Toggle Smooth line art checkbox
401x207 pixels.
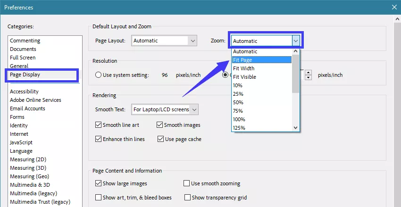[x=98, y=125]
